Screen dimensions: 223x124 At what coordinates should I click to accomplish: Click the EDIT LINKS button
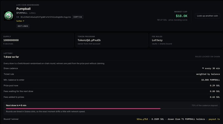(x=23, y=26)
